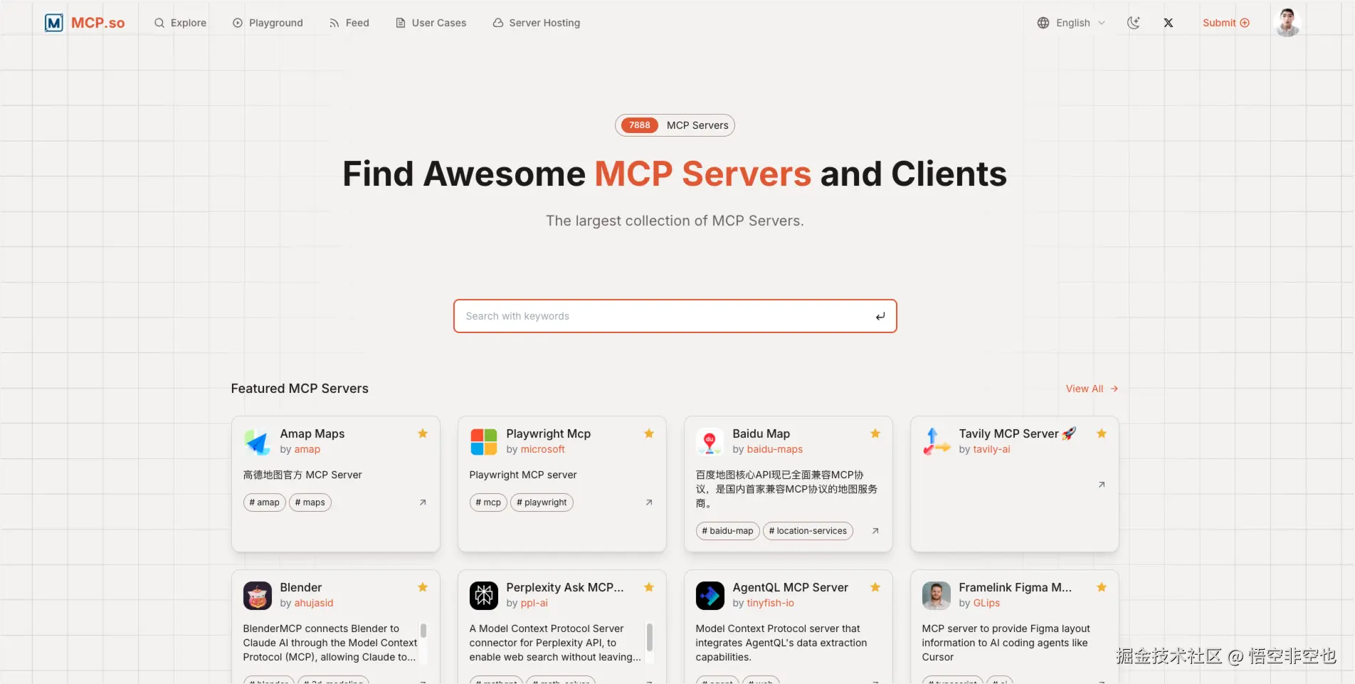This screenshot has height=684, width=1355.
Task: Navigate to Server Hosting
Action: [x=537, y=23]
